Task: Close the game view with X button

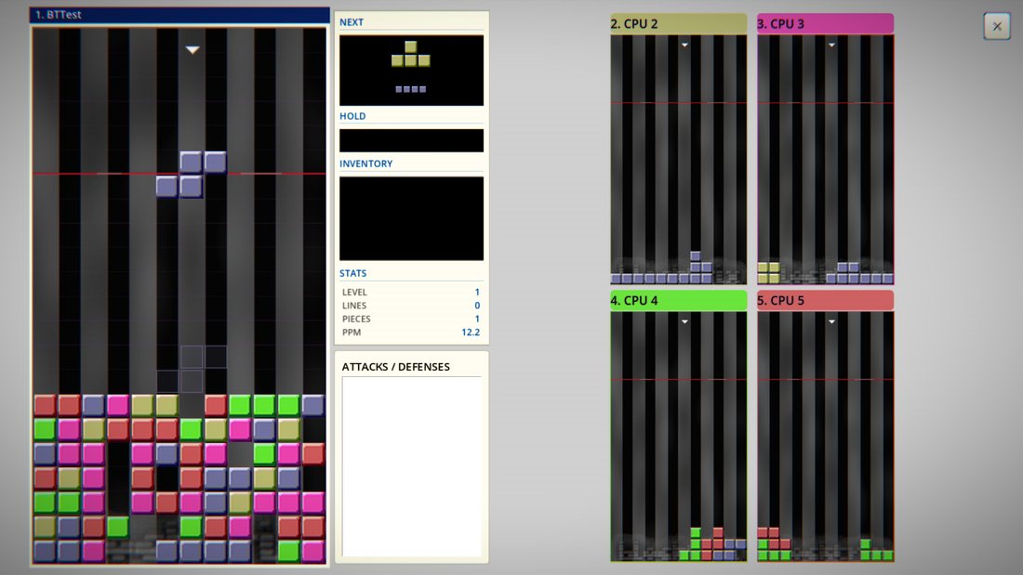Action: (x=997, y=27)
